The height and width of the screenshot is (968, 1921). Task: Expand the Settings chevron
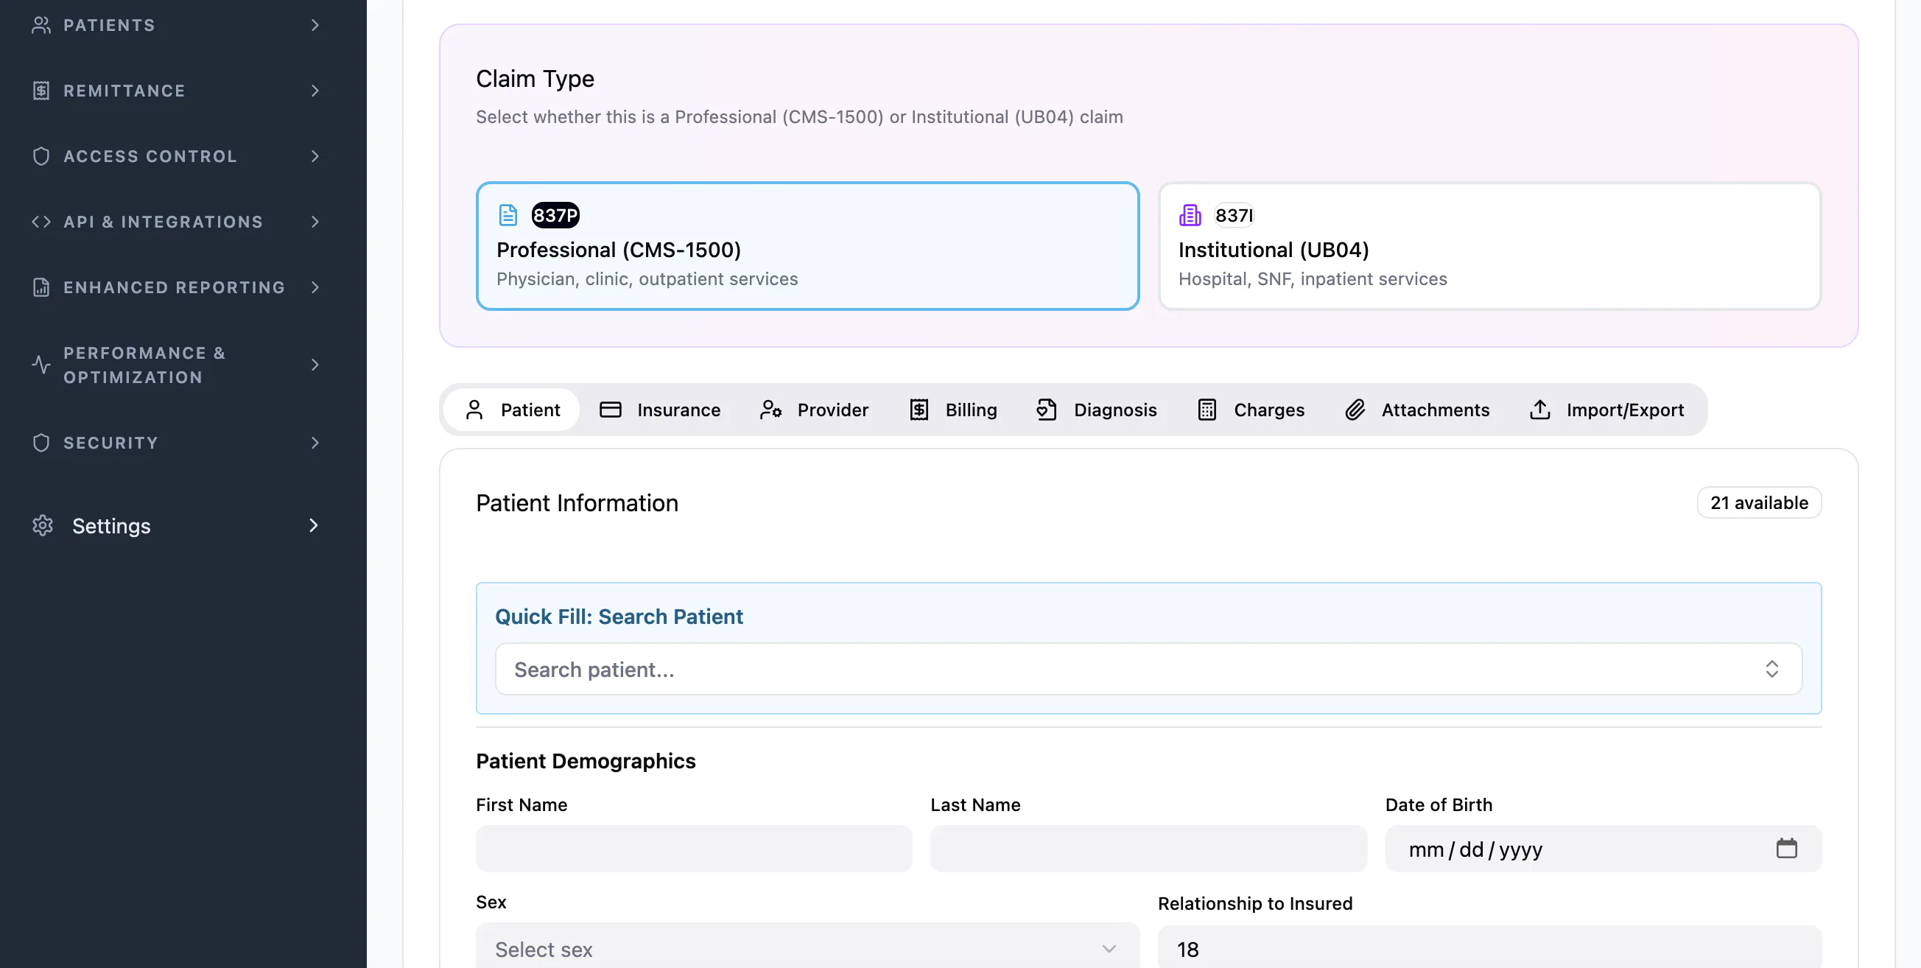click(313, 526)
